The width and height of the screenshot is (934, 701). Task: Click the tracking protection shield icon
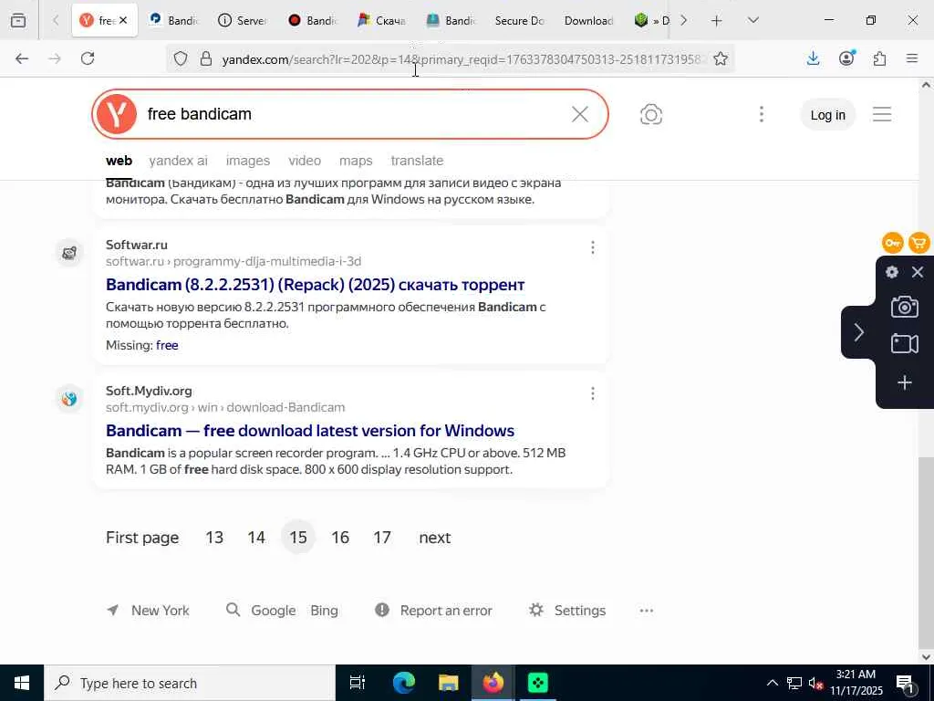pos(181,58)
